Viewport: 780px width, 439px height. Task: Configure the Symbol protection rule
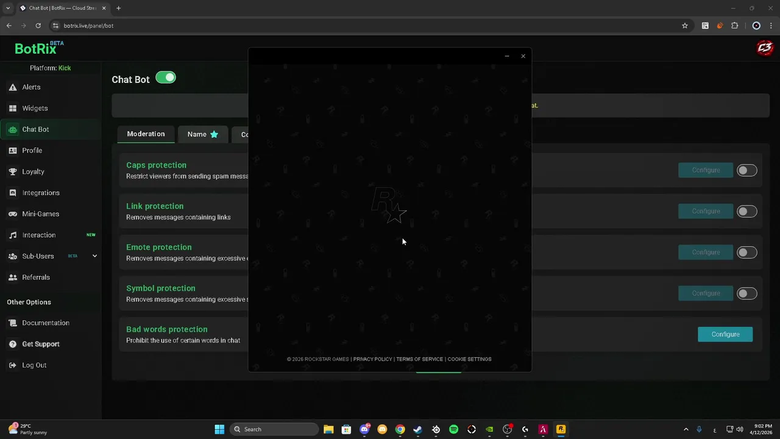(706, 293)
